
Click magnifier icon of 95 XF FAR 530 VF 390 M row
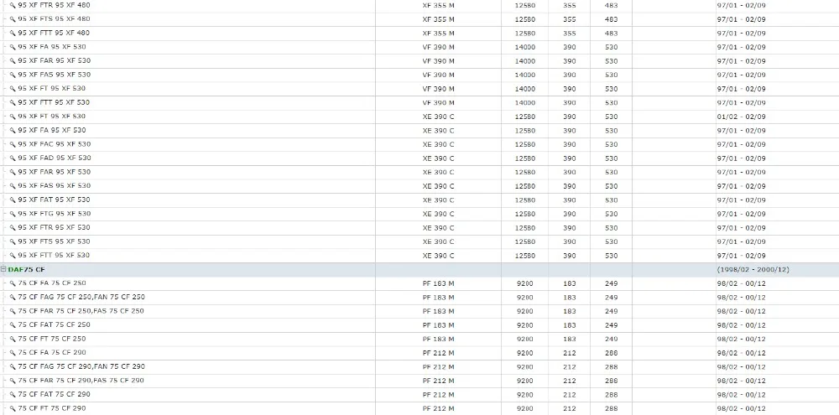pyautogui.click(x=13, y=60)
